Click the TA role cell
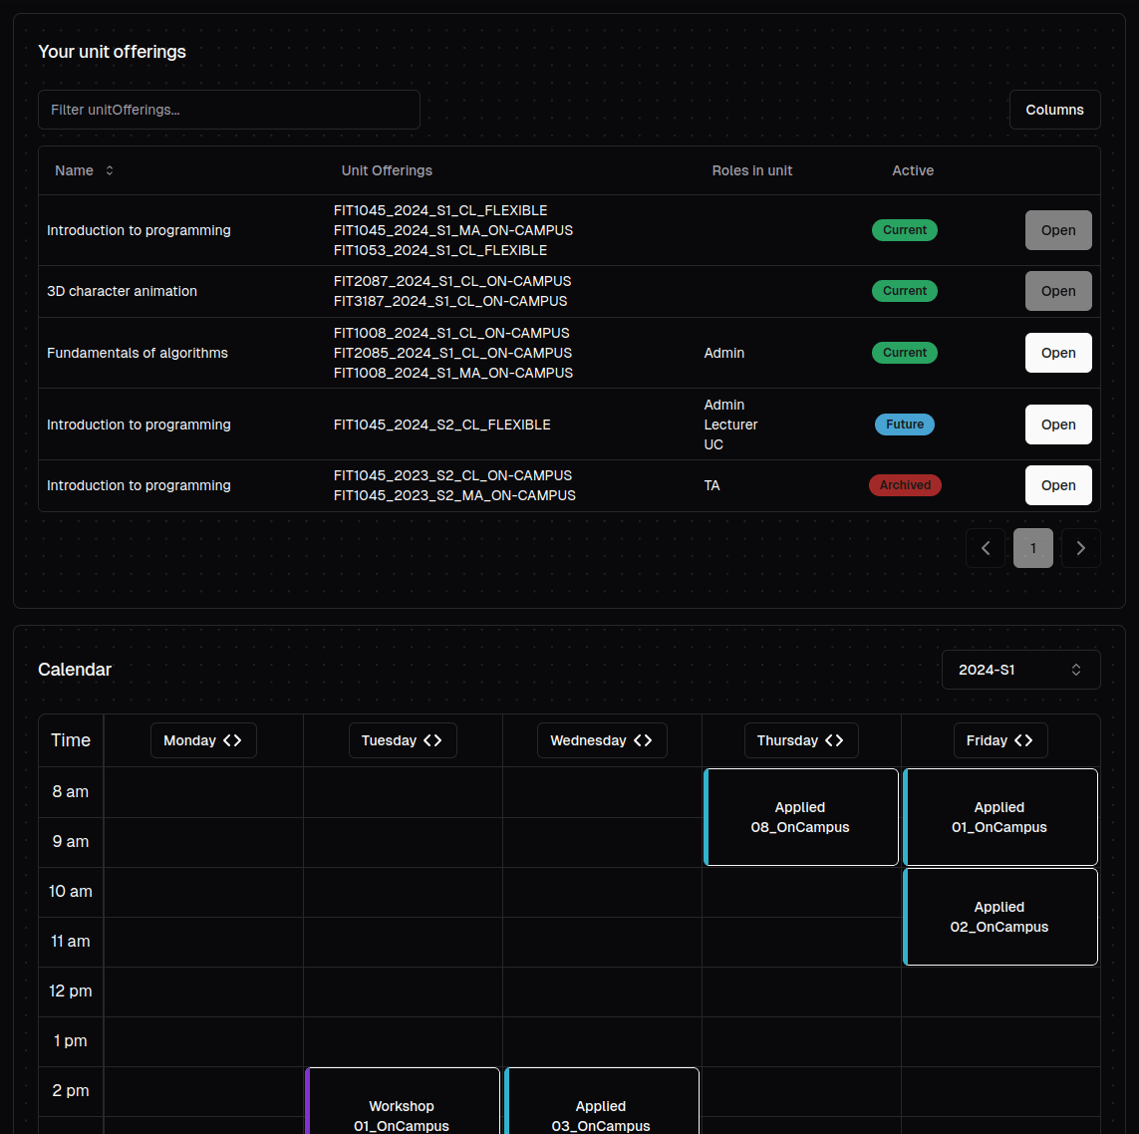Image resolution: width=1139 pixels, height=1134 pixels. 712,485
